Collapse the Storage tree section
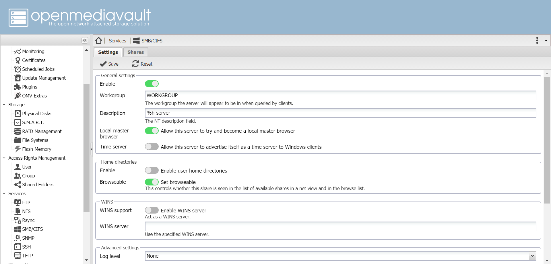Image resolution: width=551 pixels, height=264 pixels. 4,105
